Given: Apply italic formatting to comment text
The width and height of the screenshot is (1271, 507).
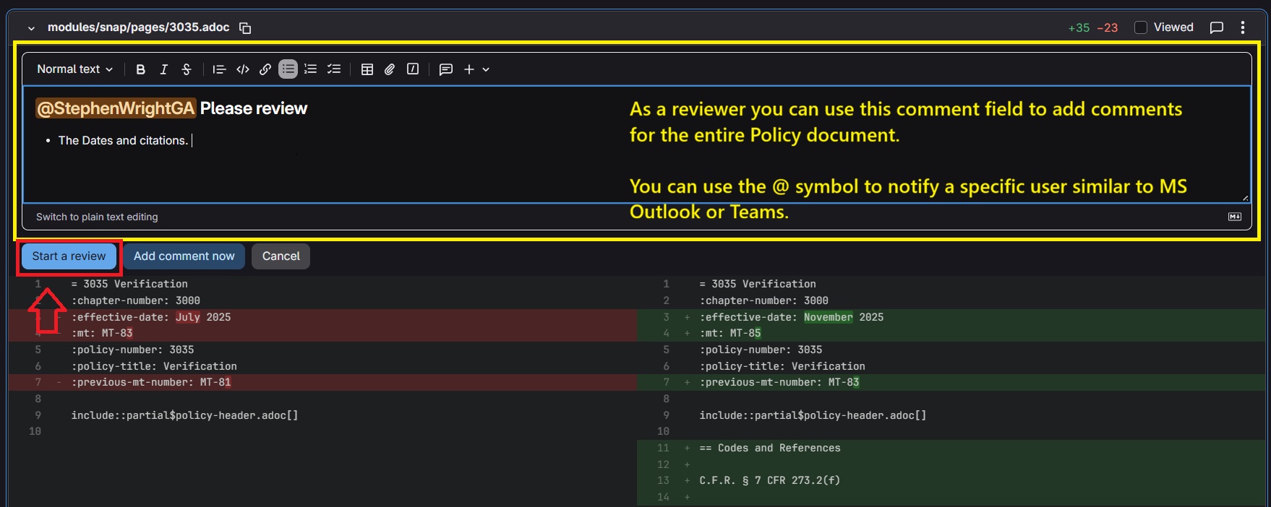Looking at the screenshot, I should pyautogui.click(x=163, y=69).
